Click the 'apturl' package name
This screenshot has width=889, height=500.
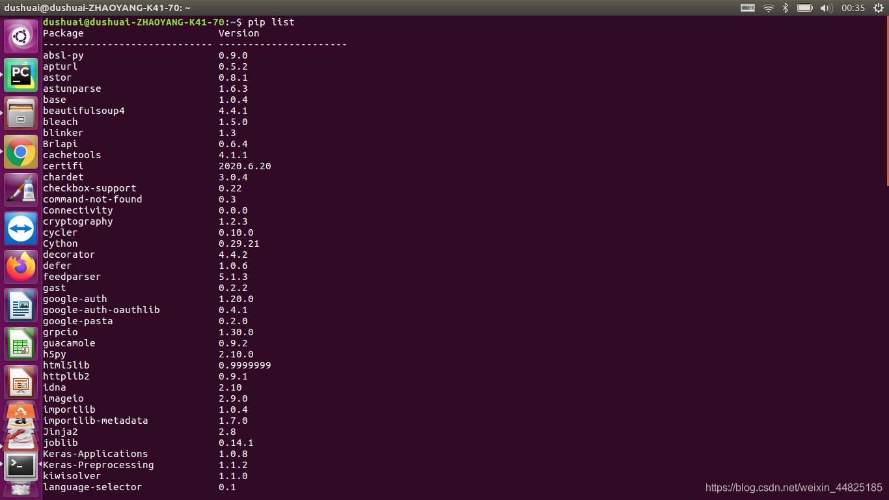61,66
